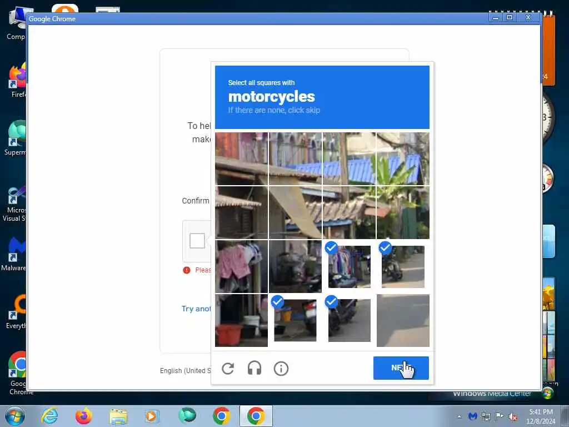Open network status tray icon

486,416
